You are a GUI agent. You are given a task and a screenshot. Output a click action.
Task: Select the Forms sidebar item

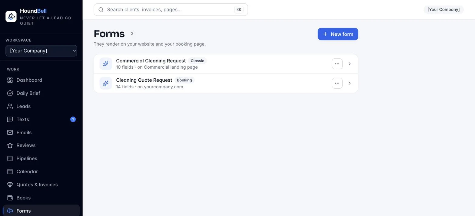41,211
